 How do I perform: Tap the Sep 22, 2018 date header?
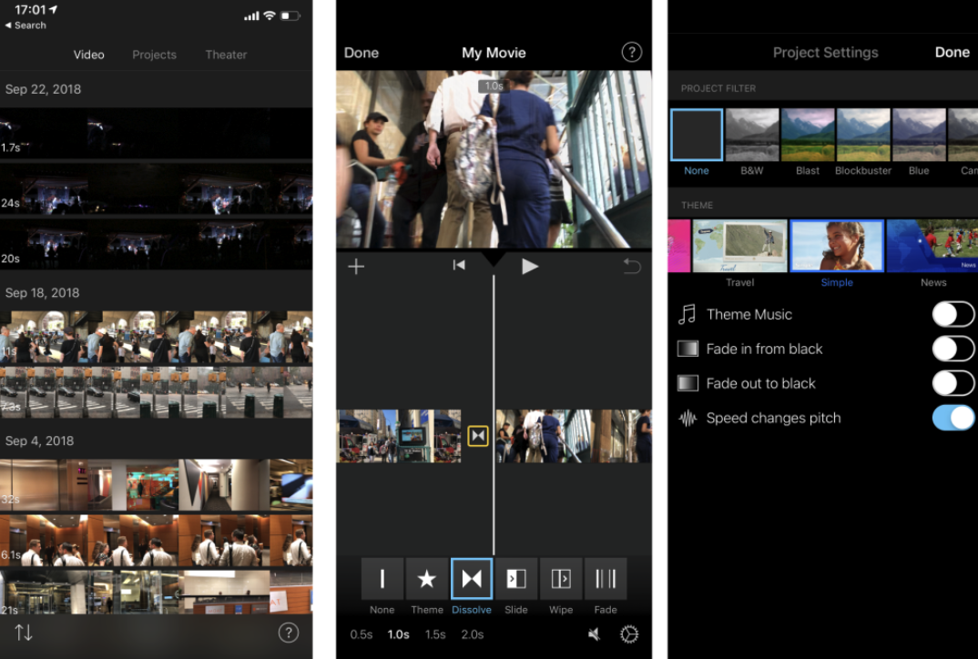pyautogui.click(x=43, y=89)
